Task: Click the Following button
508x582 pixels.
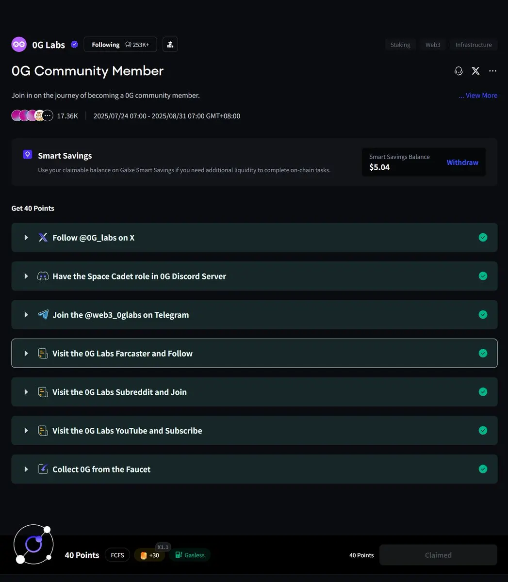Action: [120, 44]
